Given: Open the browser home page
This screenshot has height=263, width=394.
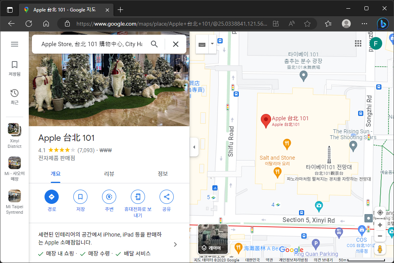Looking at the screenshot, I should (x=46, y=24).
